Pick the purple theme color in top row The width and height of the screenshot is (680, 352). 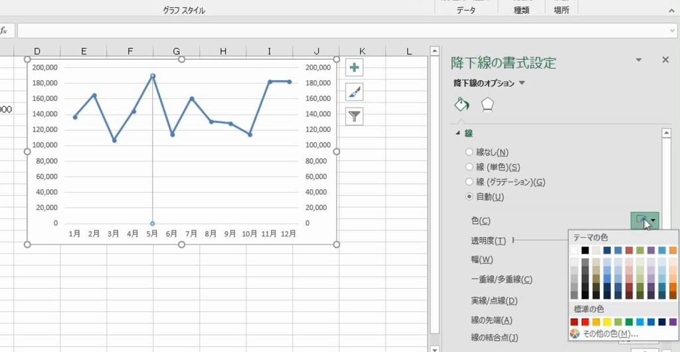click(651, 250)
